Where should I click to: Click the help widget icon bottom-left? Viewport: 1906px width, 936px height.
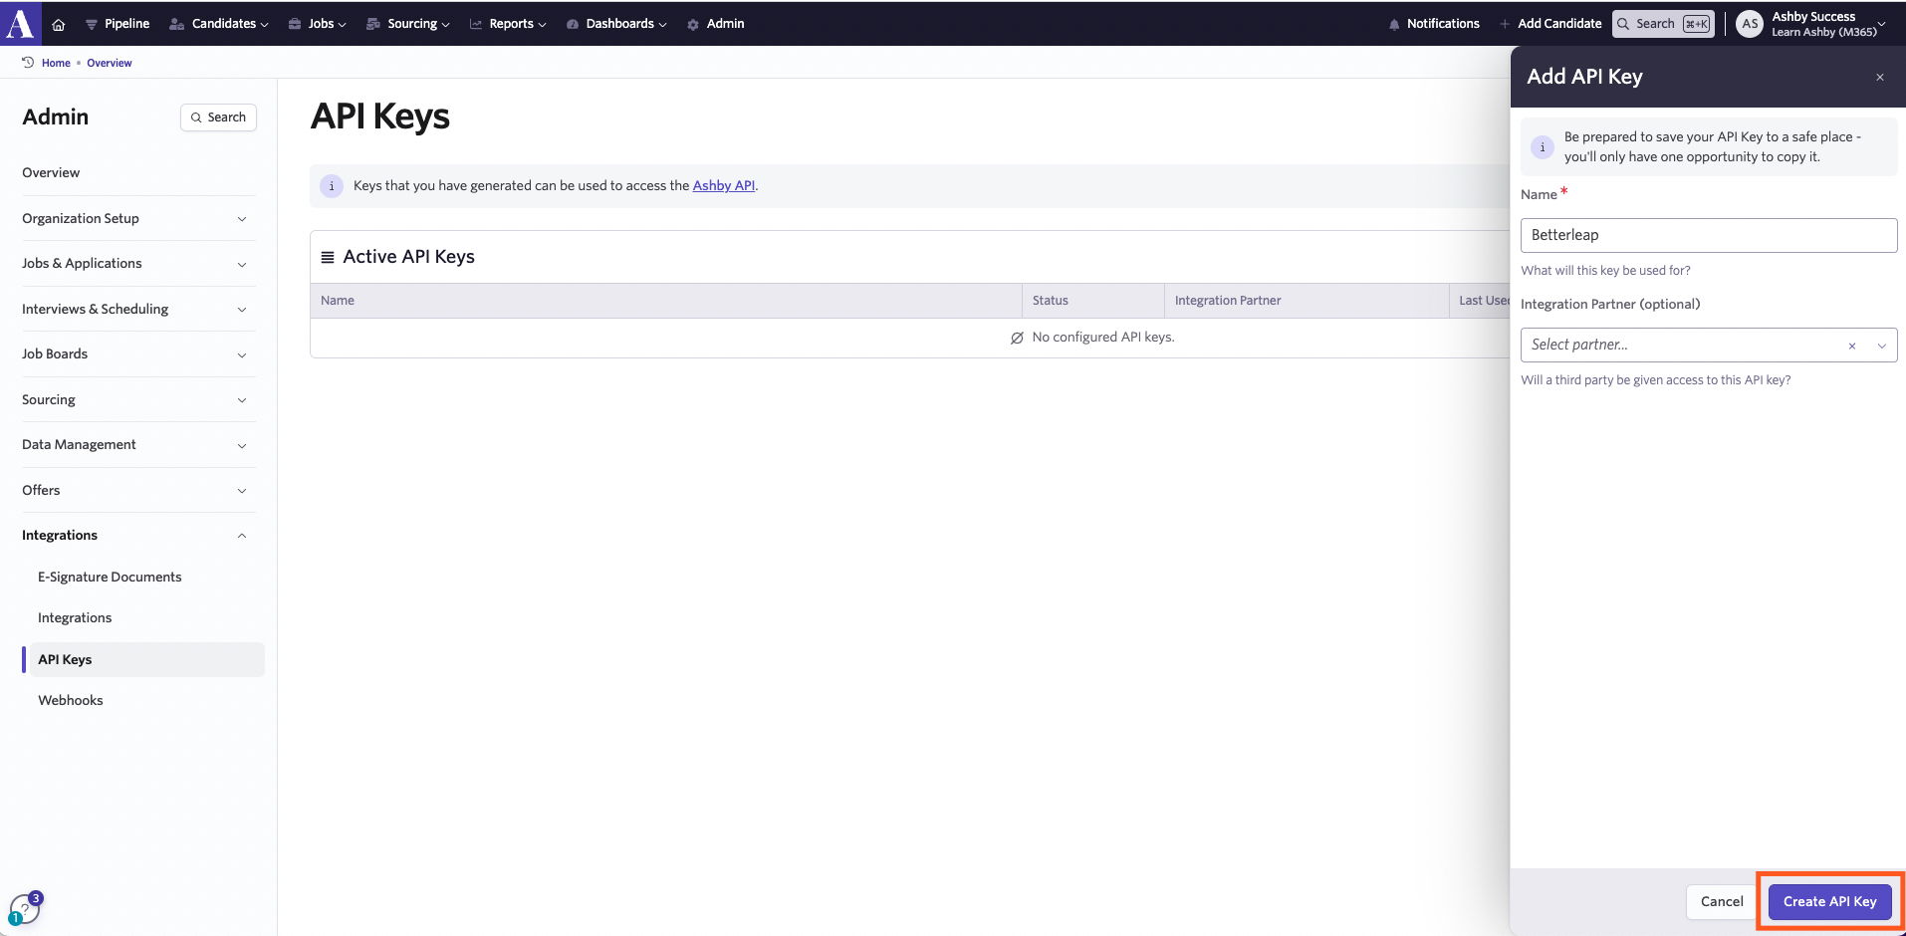pos(23,908)
